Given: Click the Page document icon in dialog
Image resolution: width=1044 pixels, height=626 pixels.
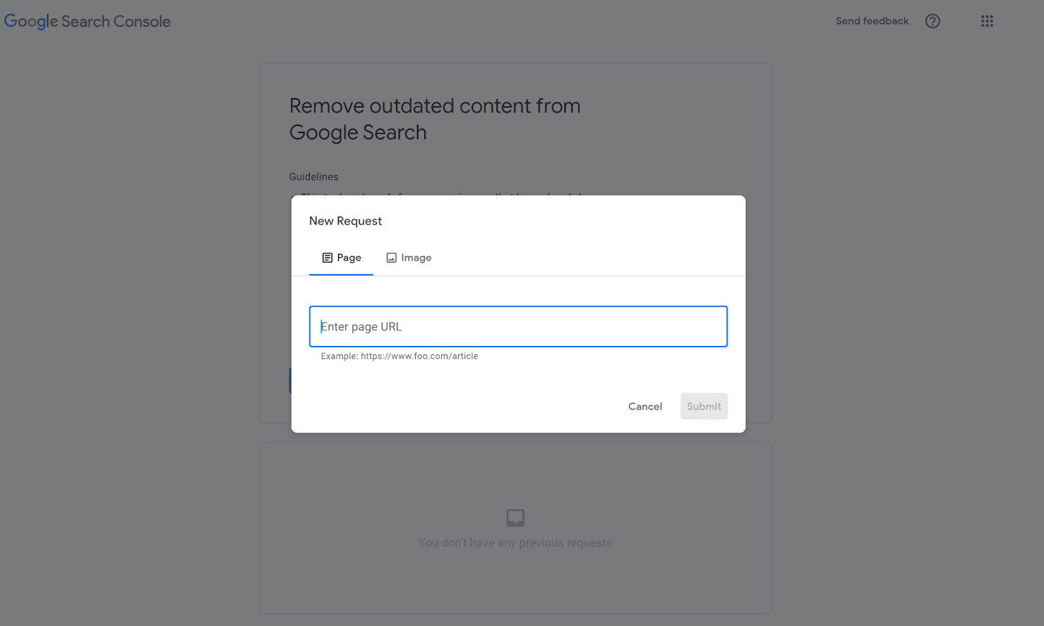Looking at the screenshot, I should pos(327,257).
